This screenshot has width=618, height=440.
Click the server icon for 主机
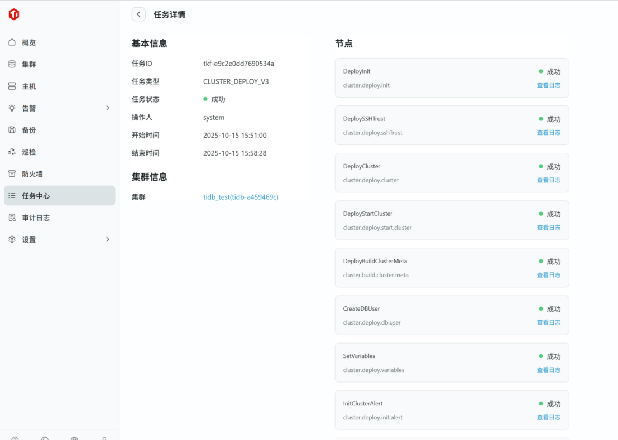click(12, 86)
